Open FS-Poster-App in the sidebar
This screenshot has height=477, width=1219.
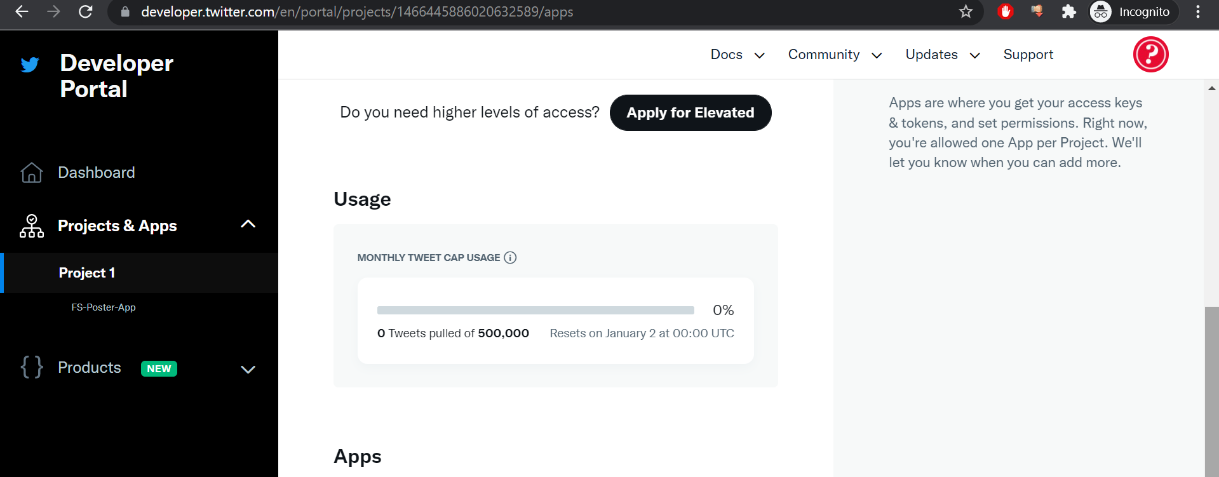point(104,307)
